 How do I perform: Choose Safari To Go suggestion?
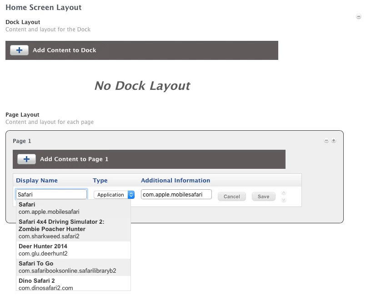pyautogui.click(x=73, y=267)
